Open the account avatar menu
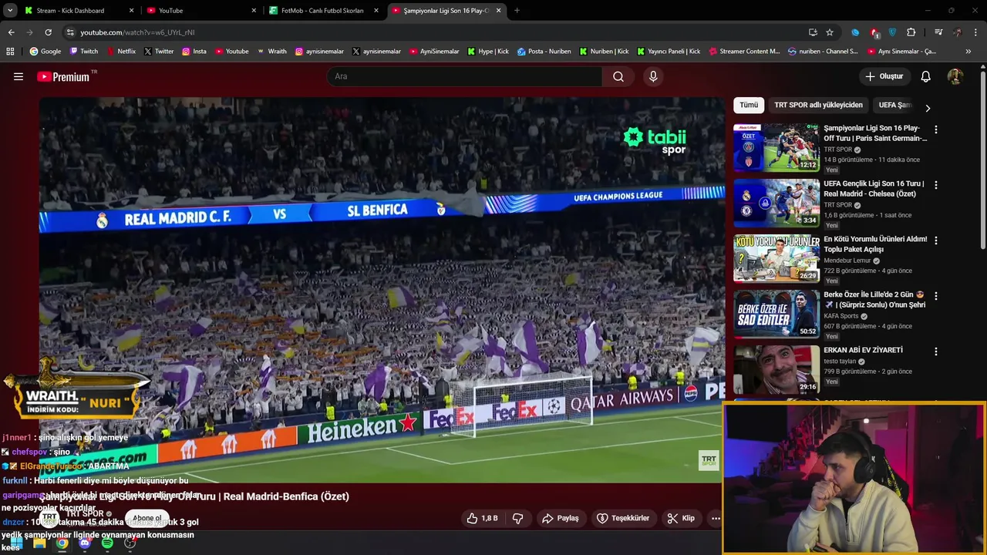Image resolution: width=987 pixels, height=555 pixels. 955,76
